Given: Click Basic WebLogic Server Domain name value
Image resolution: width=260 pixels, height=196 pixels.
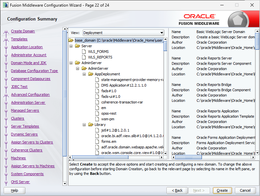Looking at the screenshot, I should pyautogui.click(x=221, y=32).
